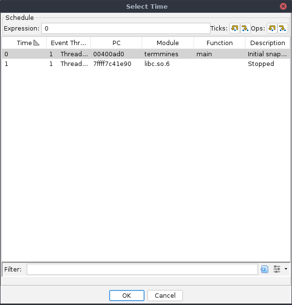Focus the Expression input field
Viewport: 292px width, 305px height.
[125, 29]
